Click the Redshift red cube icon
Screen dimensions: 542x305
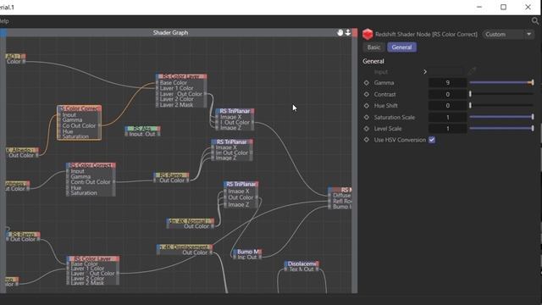(x=368, y=34)
